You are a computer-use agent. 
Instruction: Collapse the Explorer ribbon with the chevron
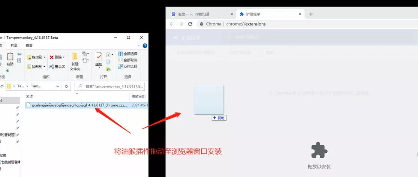pyautogui.click(x=139, y=45)
